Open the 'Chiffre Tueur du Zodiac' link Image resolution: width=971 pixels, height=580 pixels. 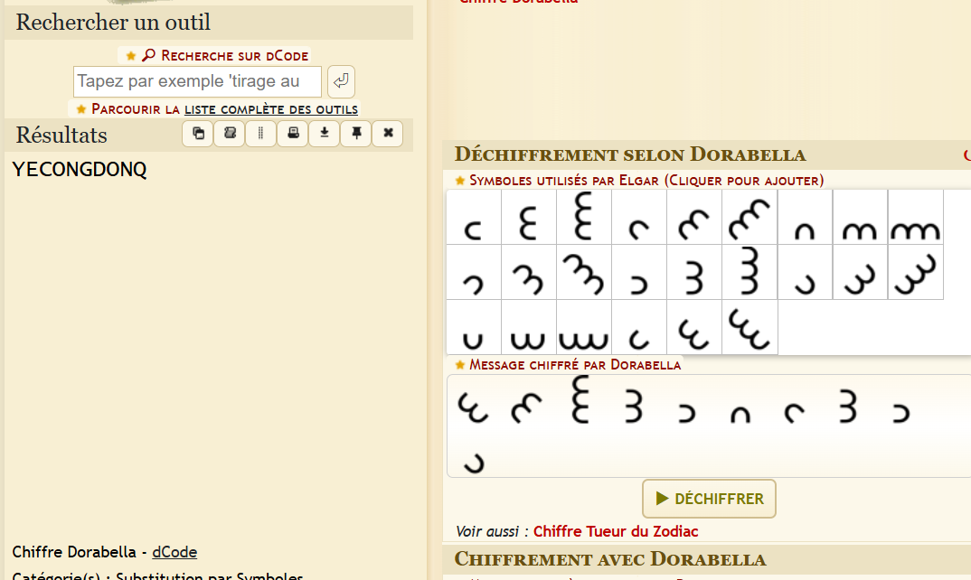[x=616, y=531]
